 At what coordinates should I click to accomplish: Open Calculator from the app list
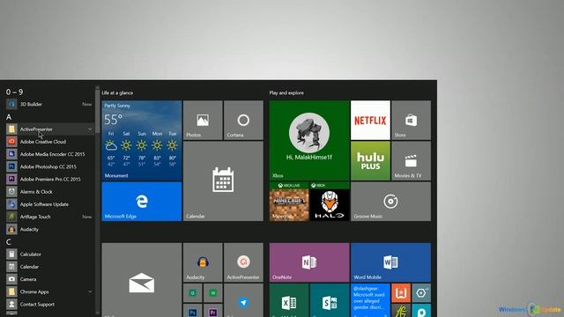(x=49, y=254)
